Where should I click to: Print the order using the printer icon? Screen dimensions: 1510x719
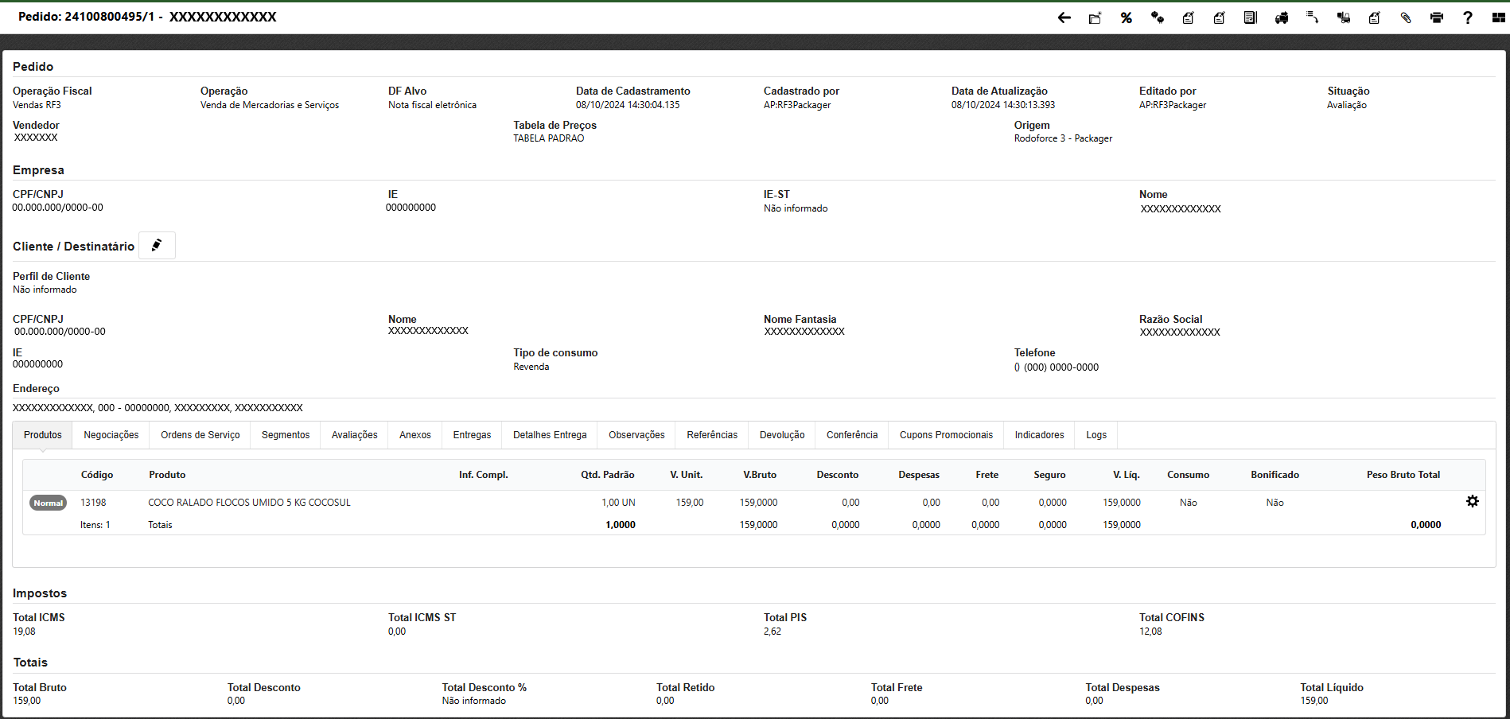coord(1436,17)
